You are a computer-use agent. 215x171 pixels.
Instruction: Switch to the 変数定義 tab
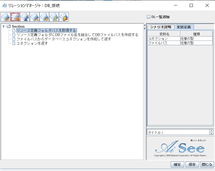(x=184, y=27)
